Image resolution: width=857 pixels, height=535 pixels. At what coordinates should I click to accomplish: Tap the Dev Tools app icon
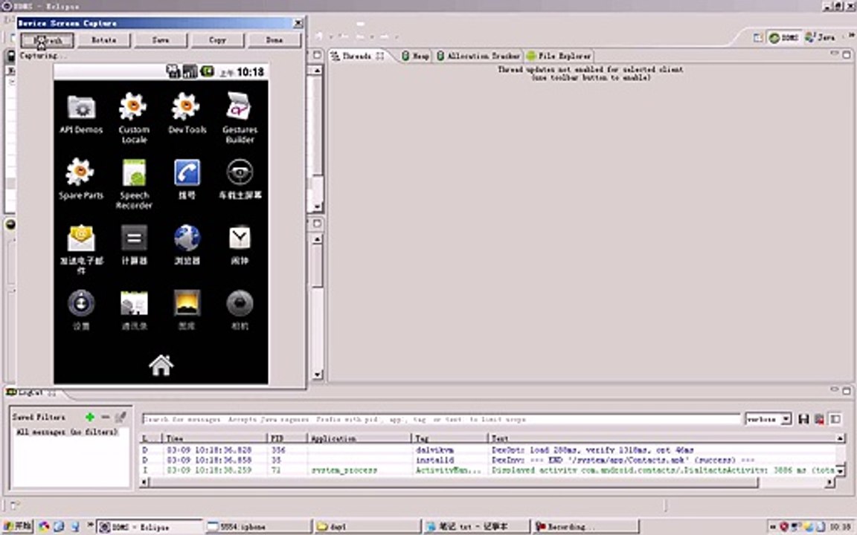point(186,107)
